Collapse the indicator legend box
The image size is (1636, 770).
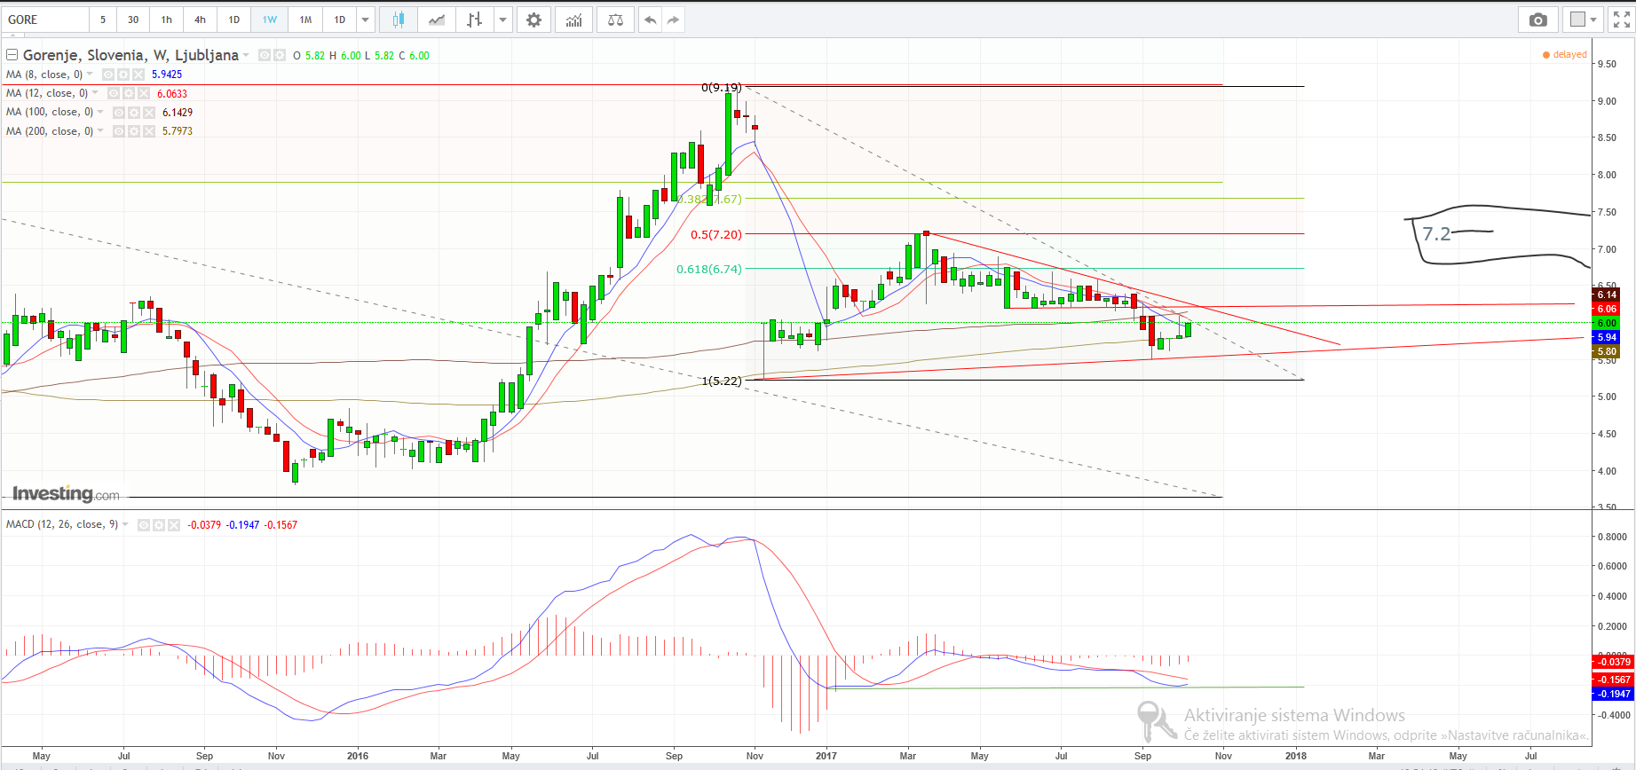(x=12, y=55)
